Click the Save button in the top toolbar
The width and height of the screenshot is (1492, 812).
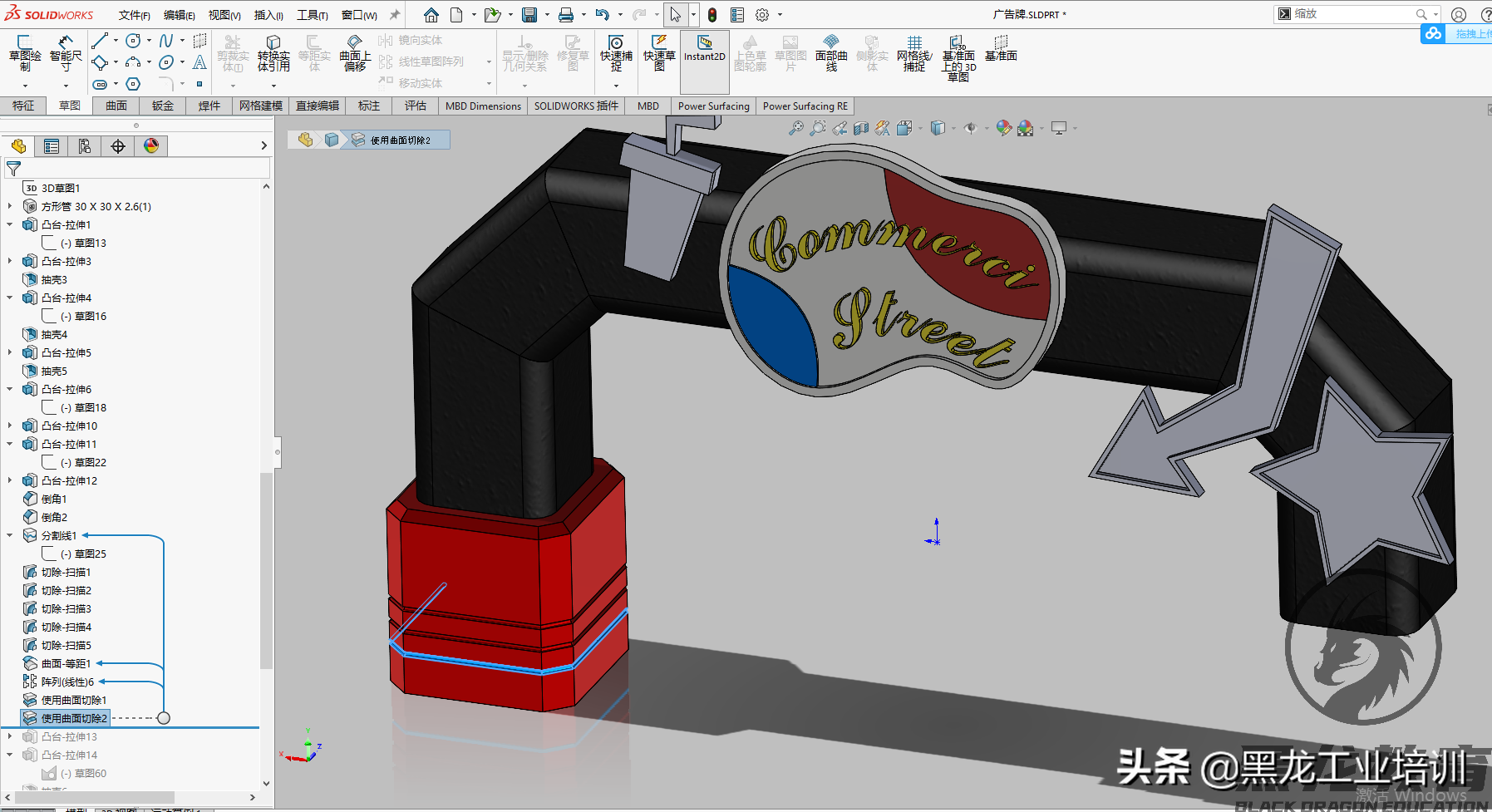tap(529, 14)
